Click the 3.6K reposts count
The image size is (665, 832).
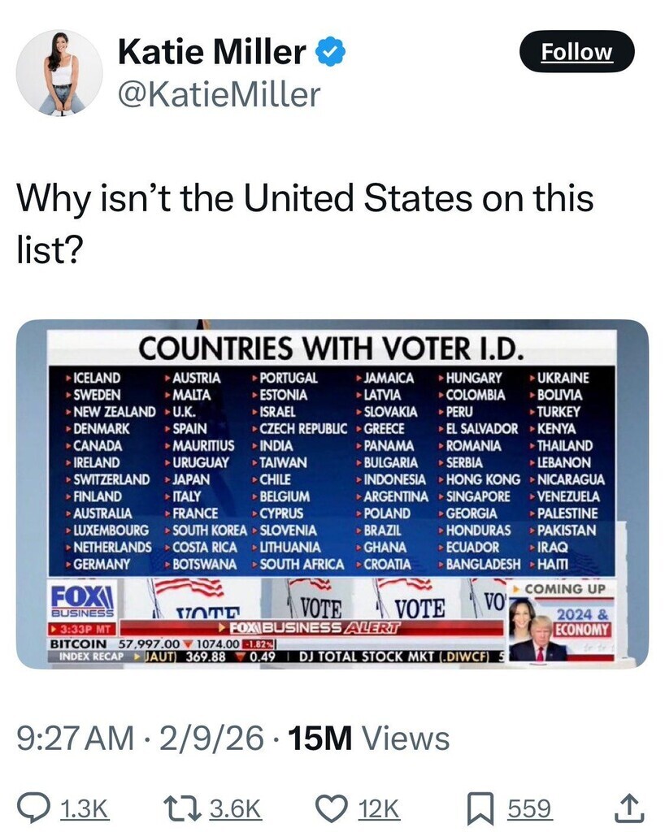click(235, 809)
